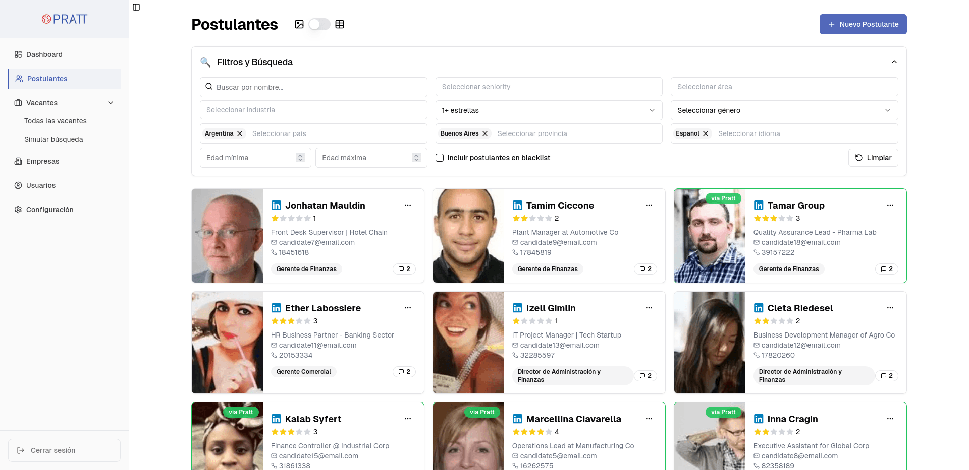Collapse the Vacantes menu chevron
This screenshot has height=470, width=969.
coord(111,103)
